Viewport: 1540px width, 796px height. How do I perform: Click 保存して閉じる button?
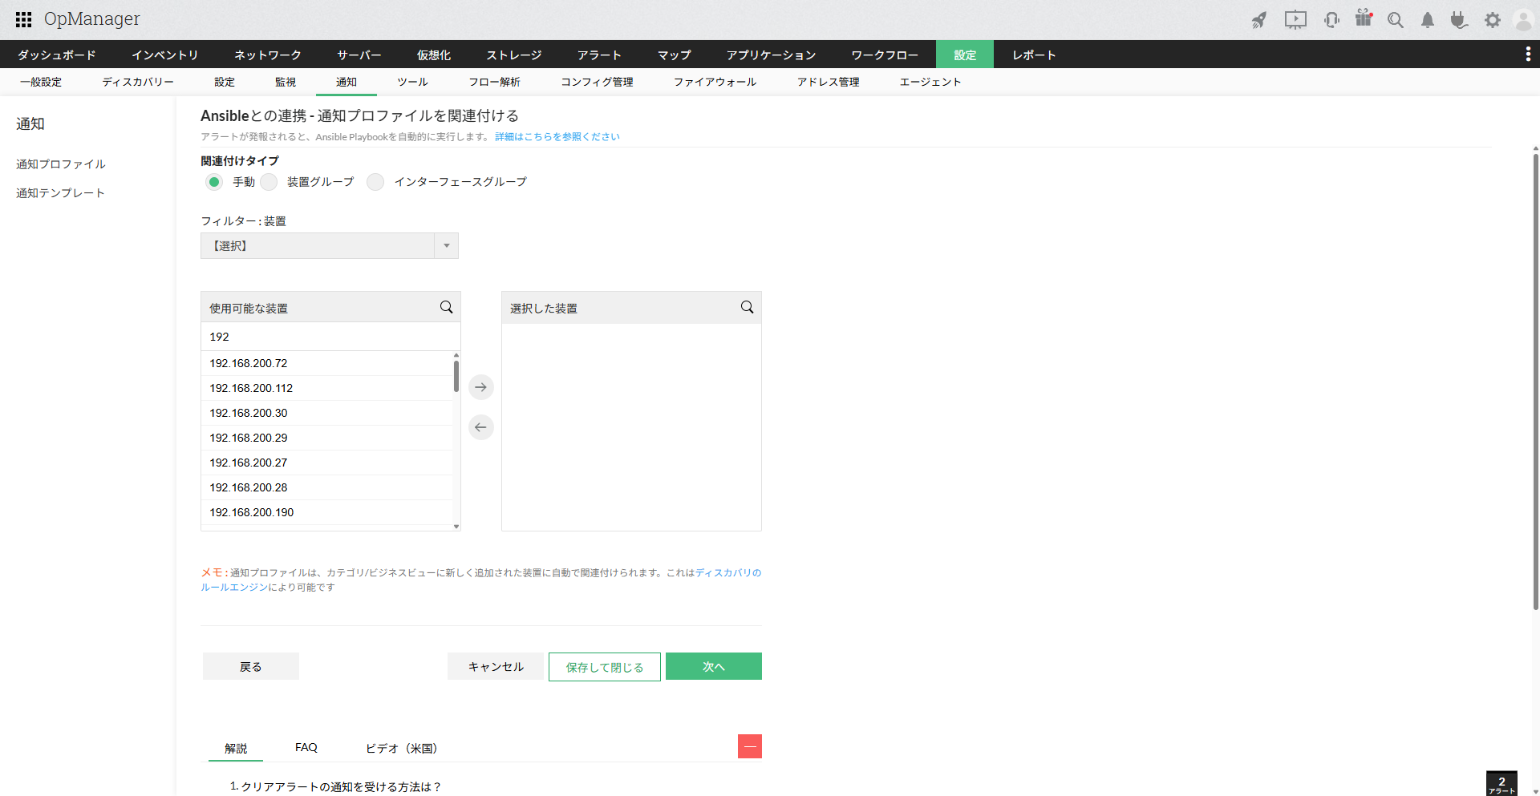click(x=605, y=667)
